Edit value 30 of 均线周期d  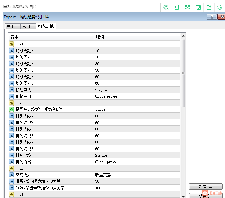(137, 70)
